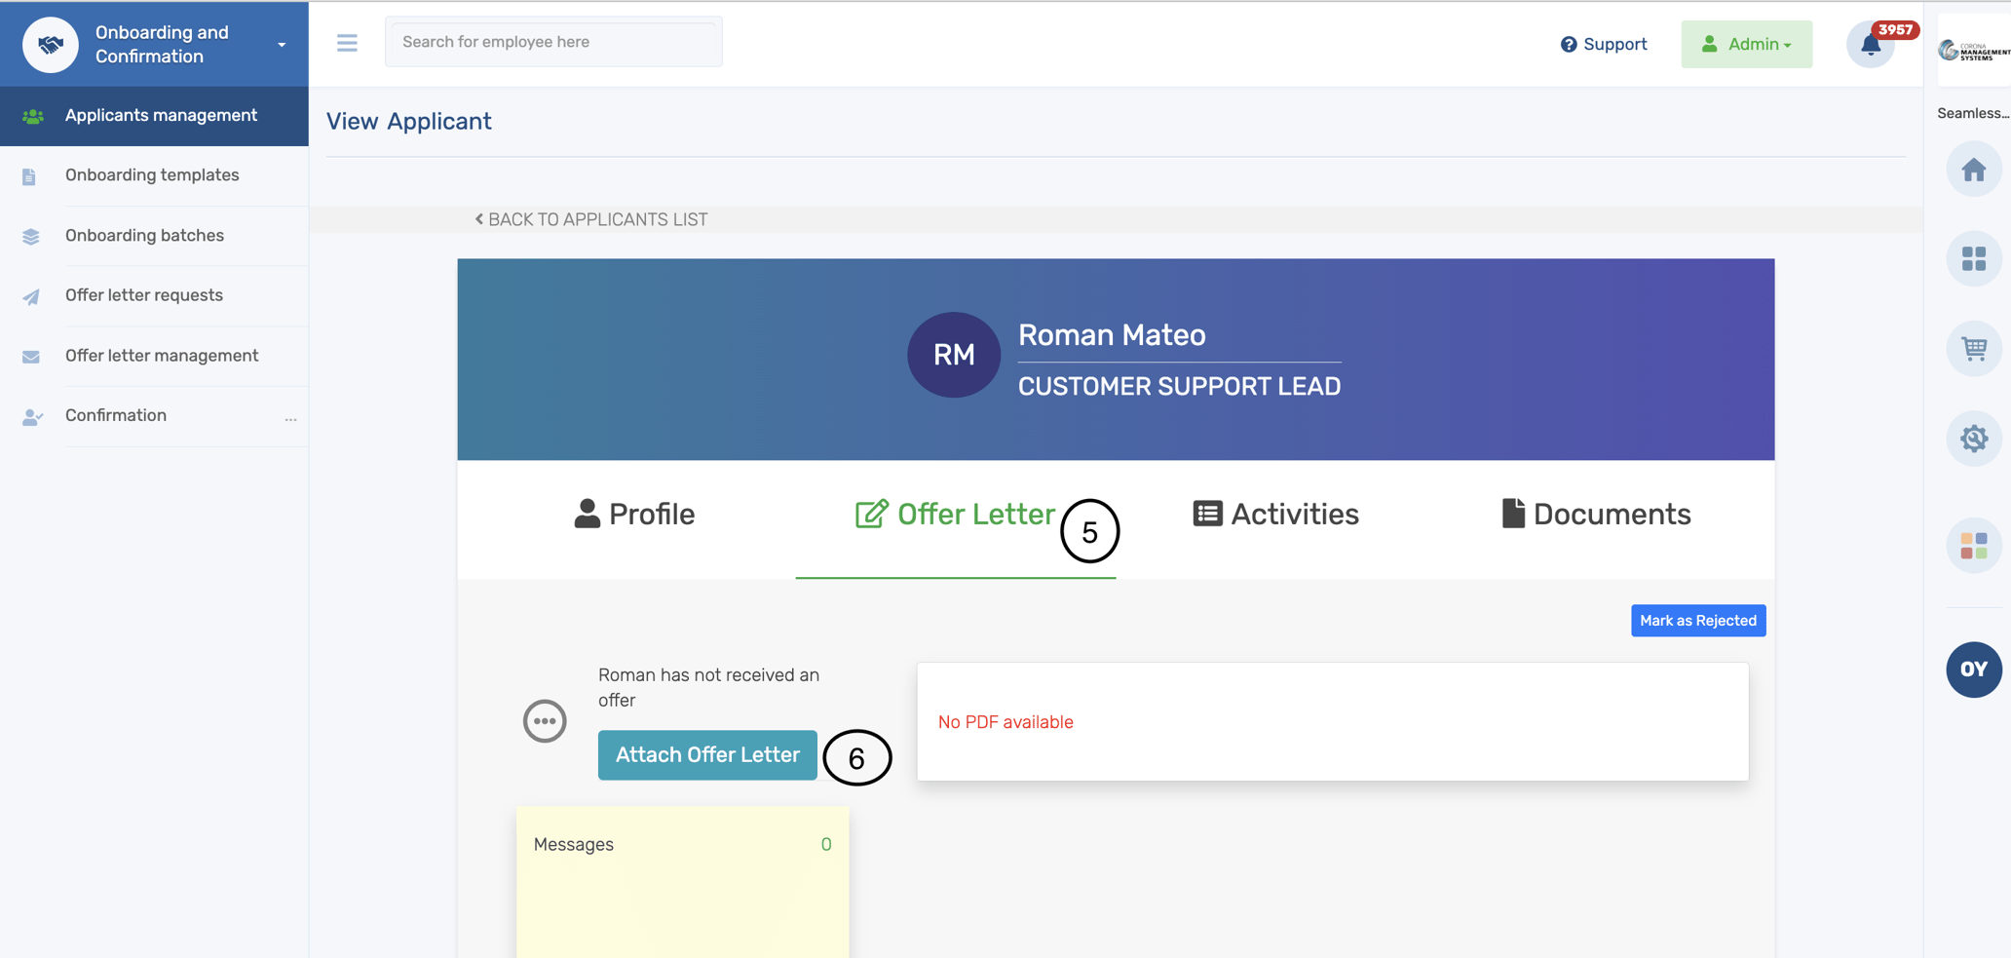Open the shopping cart icon

(1974, 348)
